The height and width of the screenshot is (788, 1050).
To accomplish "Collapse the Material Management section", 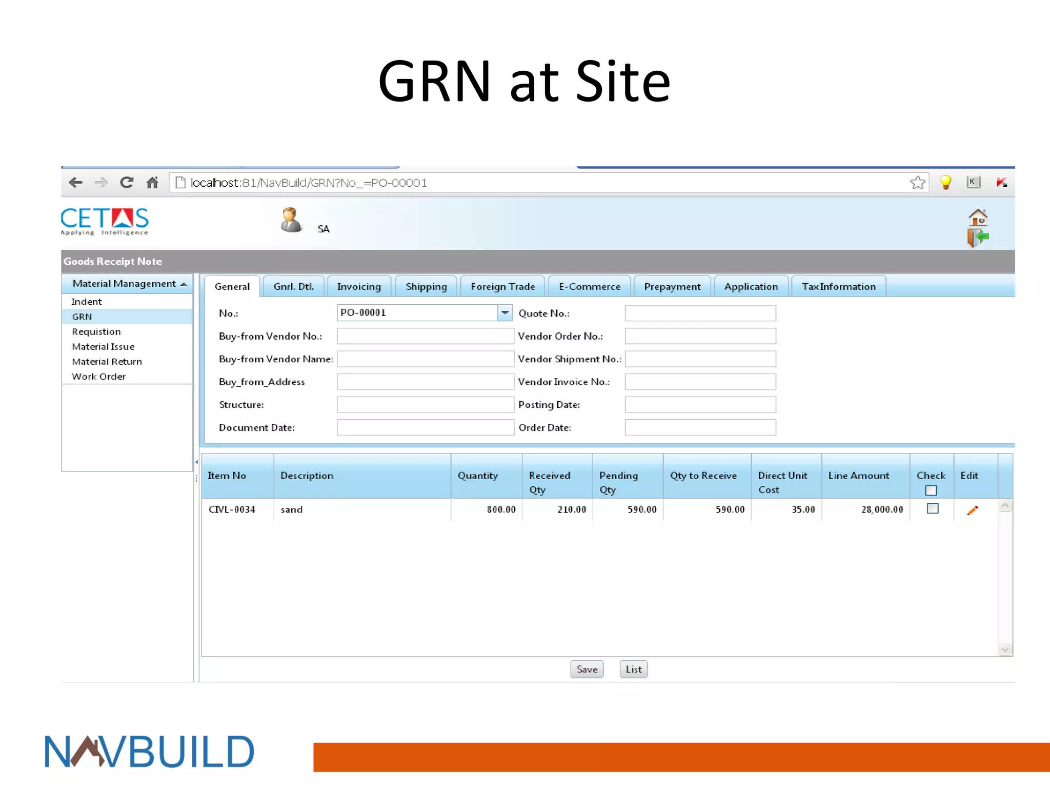I will (x=184, y=284).
